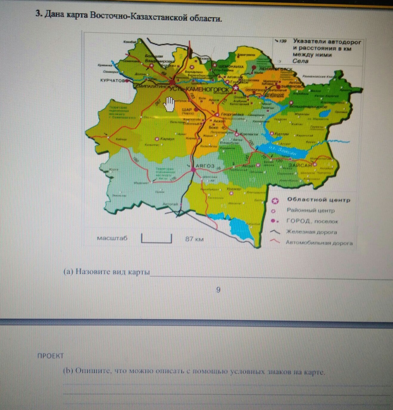Click the Зайсан district center marker
Viewport: 393px width, 410px height.
coord(315,164)
